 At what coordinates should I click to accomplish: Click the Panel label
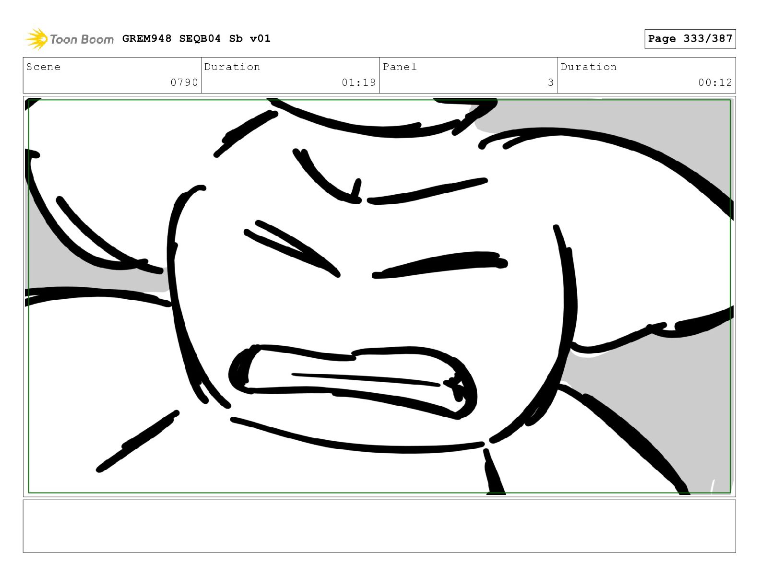pyautogui.click(x=400, y=67)
